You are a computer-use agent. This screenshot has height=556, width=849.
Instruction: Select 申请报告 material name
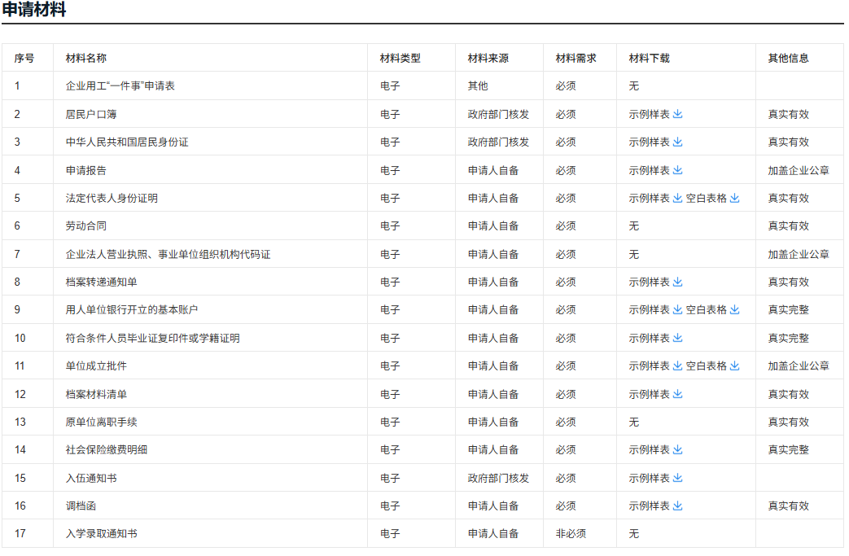(86, 170)
